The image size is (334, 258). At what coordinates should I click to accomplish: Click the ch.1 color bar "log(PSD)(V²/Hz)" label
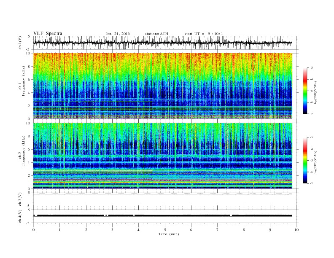point(315,92)
